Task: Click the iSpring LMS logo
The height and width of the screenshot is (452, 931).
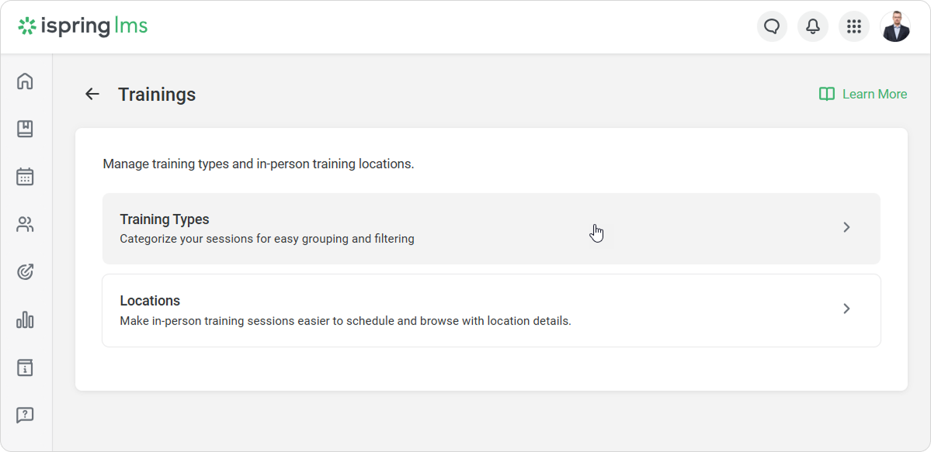Action: point(83,26)
